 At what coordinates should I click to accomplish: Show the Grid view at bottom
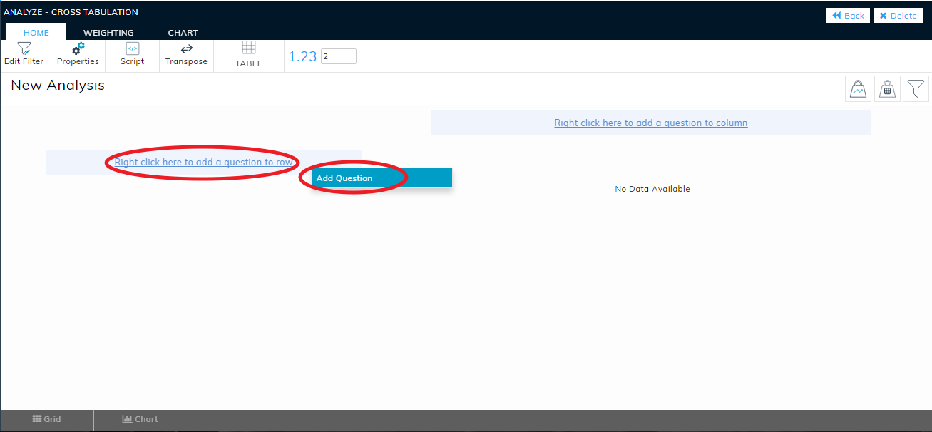[x=47, y=419]
